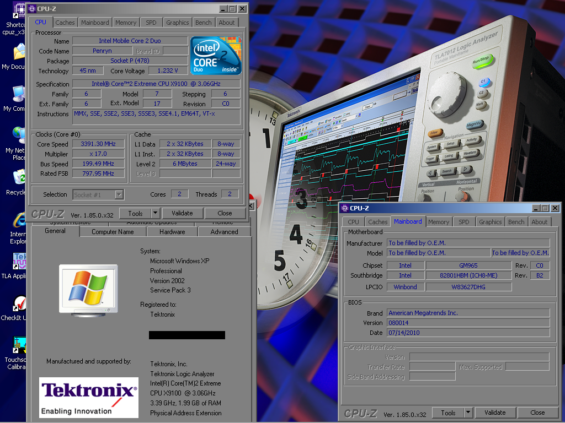Open the Graphics tab in the top CPU-Z window
The width and height of the screenshot is (565, 423).
(x=177, y=23)
